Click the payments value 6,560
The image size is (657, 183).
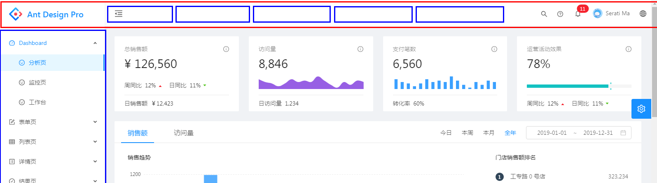(407, 64)
